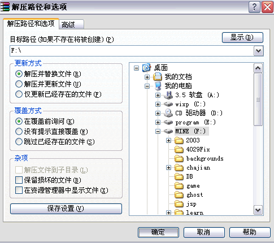The width and height of the screenshot is (274, 243).
Task: Collapse the 我的电脑 tree node
Action: click(147, 86)
